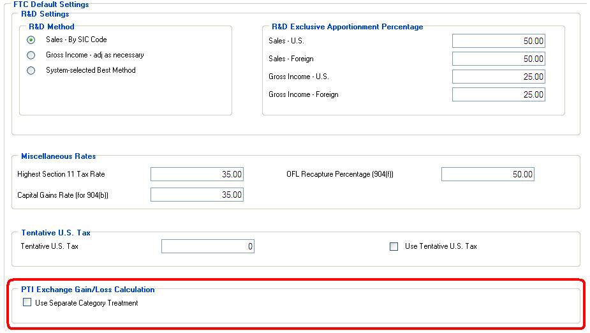This screenshot has width=590, height=333.
Task: Focus the Gross Income - Foreign input box
Action: click(x=498, y=94)
